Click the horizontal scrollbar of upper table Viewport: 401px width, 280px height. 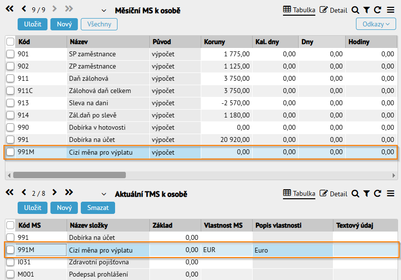click(70, 175)
